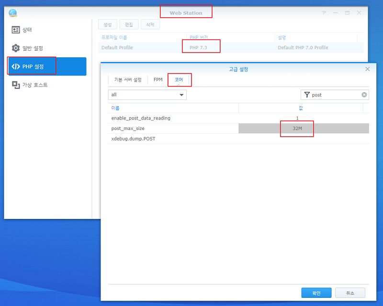Clear the post filter with X icon
The image size is (383, 306).
point(364,95)
